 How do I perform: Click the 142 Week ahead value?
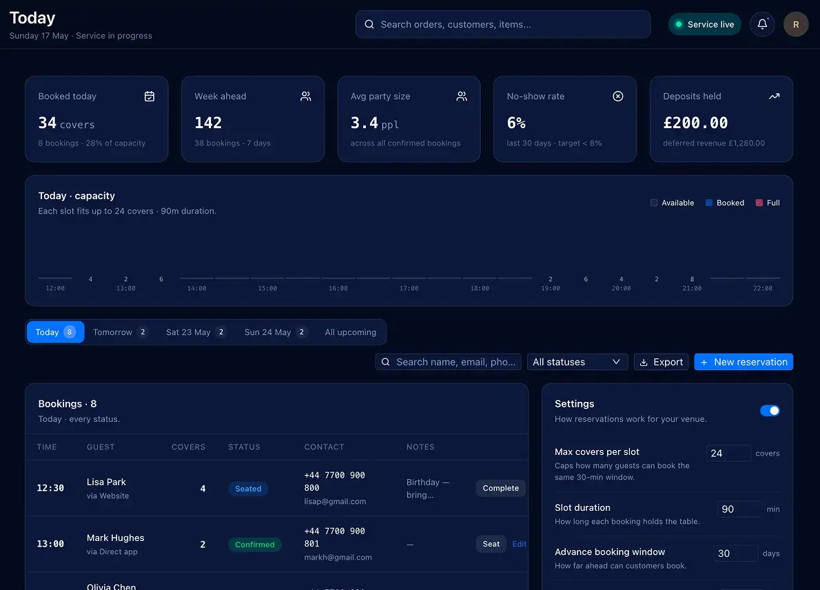click(x=208, y=123)
